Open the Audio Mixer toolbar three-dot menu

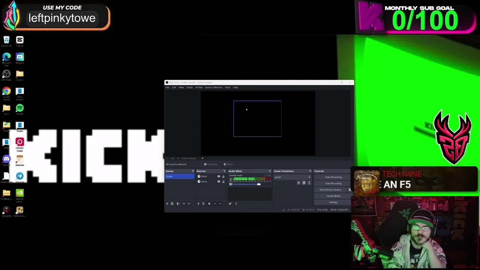236,204
